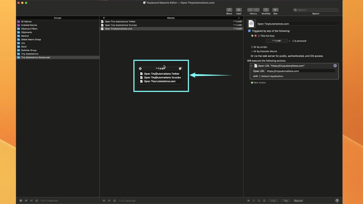Delete macro with minus below Macros

(x=109, y=201)
